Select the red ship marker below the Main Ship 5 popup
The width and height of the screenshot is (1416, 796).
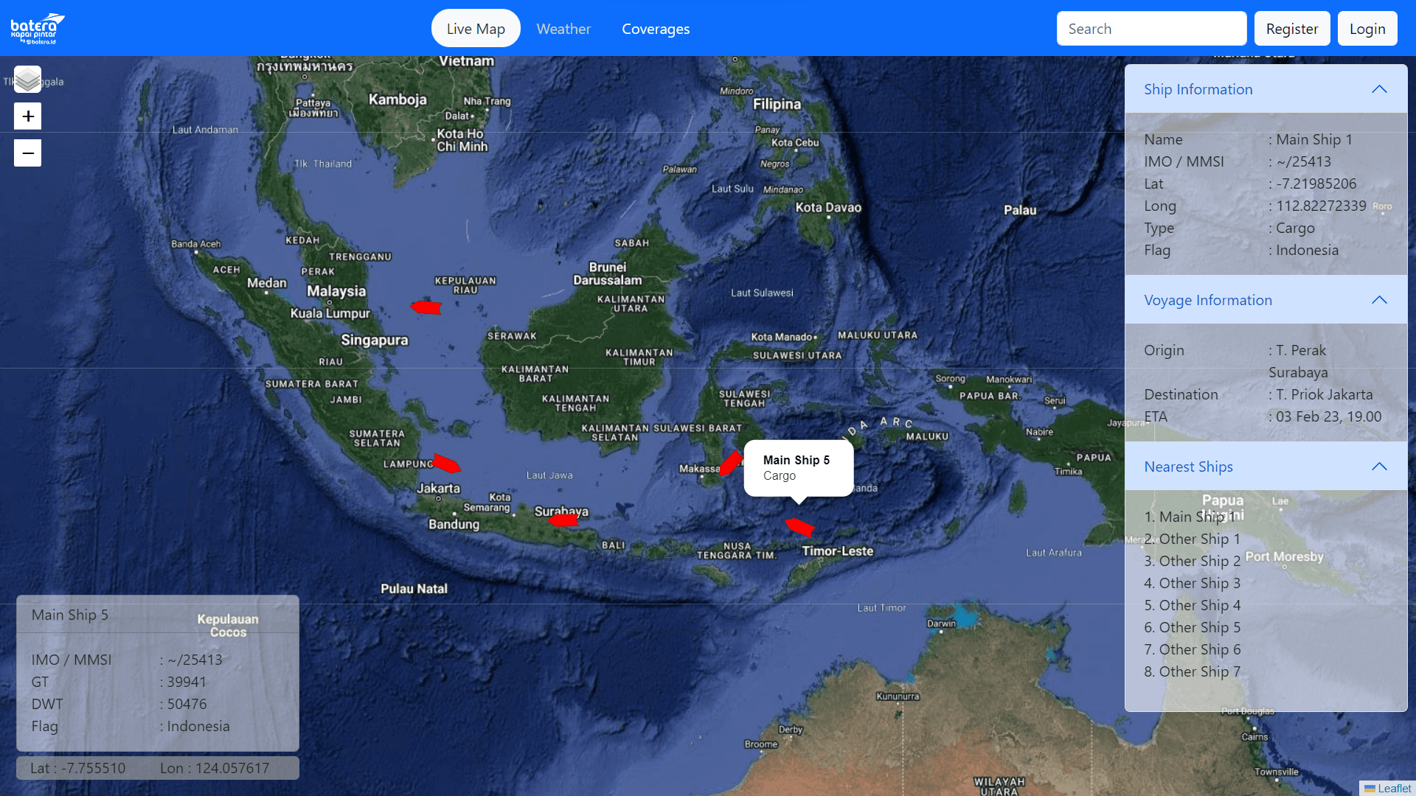click(799, 527)
